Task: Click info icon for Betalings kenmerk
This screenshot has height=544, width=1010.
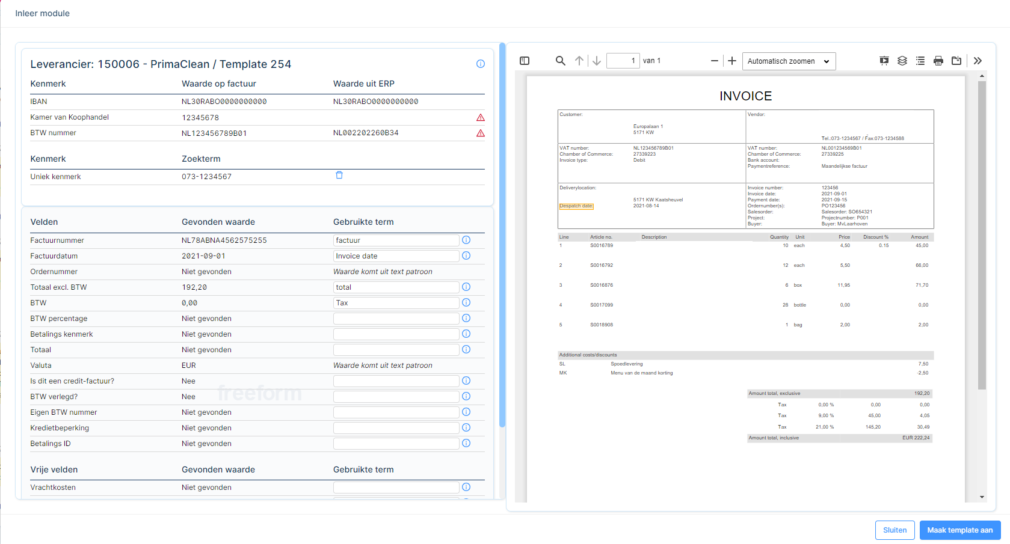Action: click(466, 334)
